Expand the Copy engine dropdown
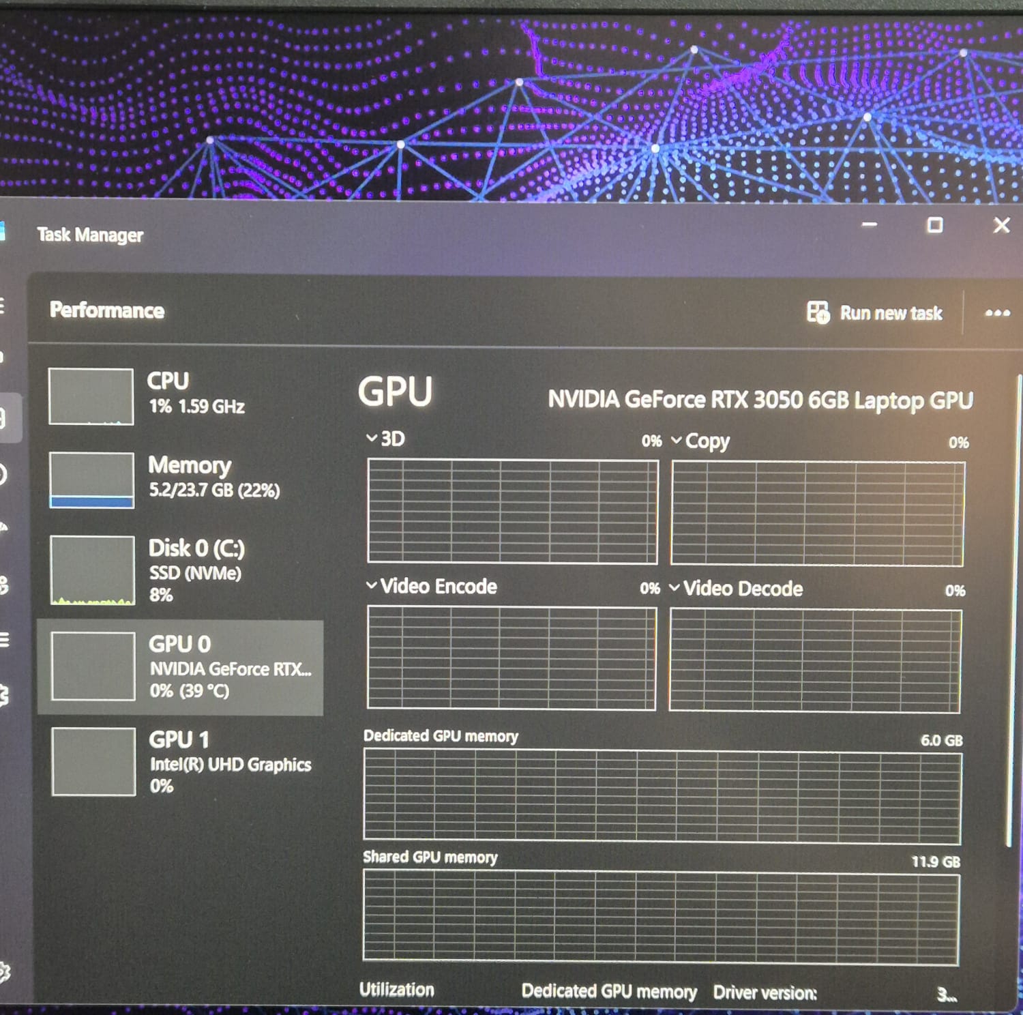The width and height of the screenshot is (1023, 1015). coord(677,441)
